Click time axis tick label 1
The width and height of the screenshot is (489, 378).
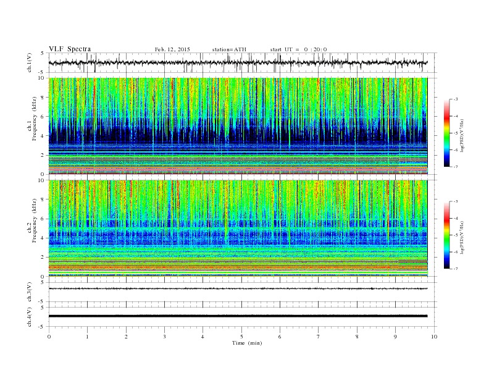click(x=87, y=337)
